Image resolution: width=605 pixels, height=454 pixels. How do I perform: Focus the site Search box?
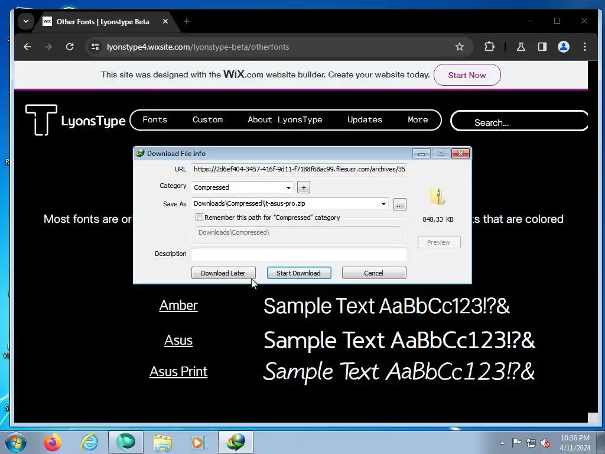[x=519, y=121]
